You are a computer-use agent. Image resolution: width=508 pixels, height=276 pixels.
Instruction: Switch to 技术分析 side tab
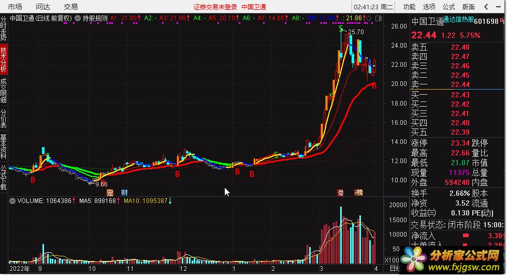tap(3, 60)
